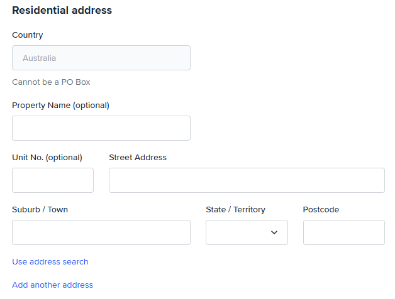The width and height of the screenshot is (395, 299).
Task: Select the Suburb / Town input
Action: (x=101, y=232)
